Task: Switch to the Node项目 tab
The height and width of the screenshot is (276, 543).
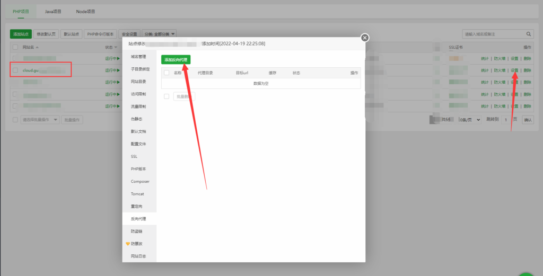Action: pyautogui.click(x=85, y=12)
